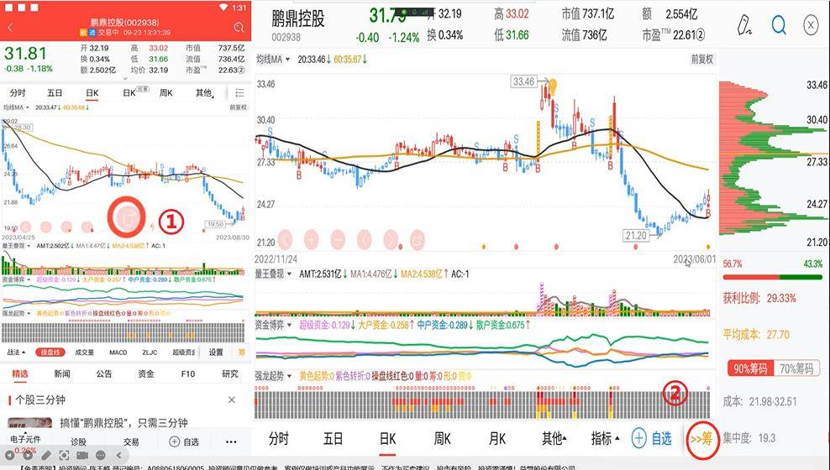Tap the previous button in recording toolbar
Screen dimensions: 830x470
[9, 455]
